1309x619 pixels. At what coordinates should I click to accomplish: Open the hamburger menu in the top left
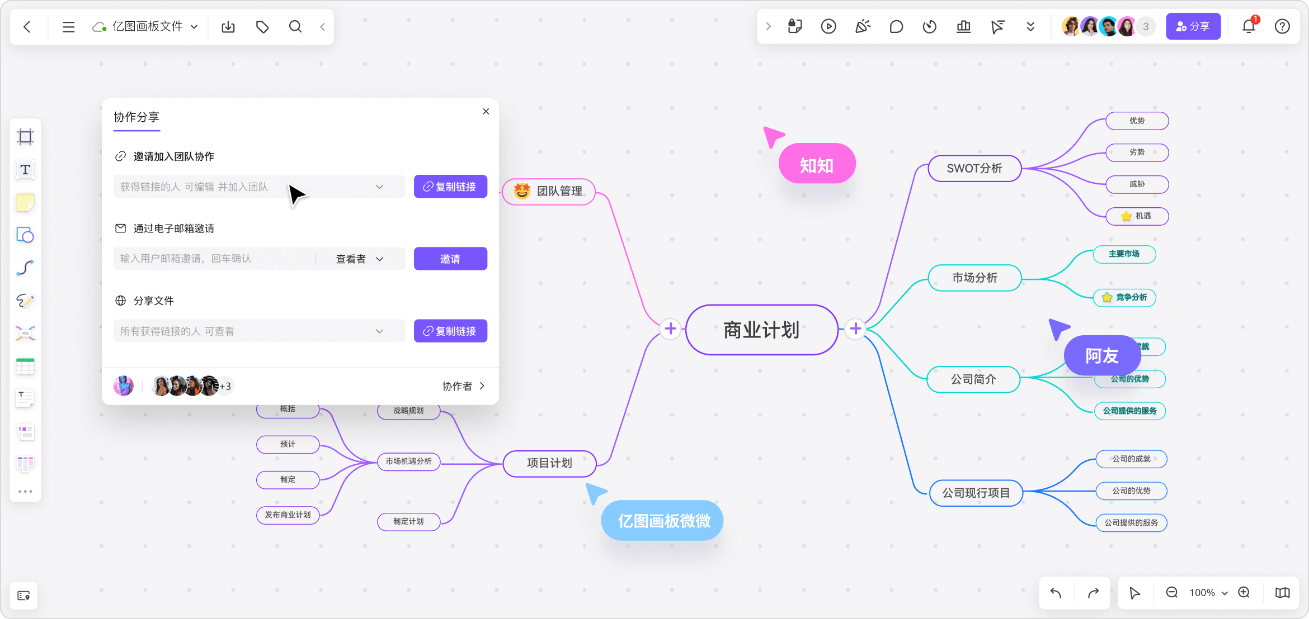(x=68, y=26)
